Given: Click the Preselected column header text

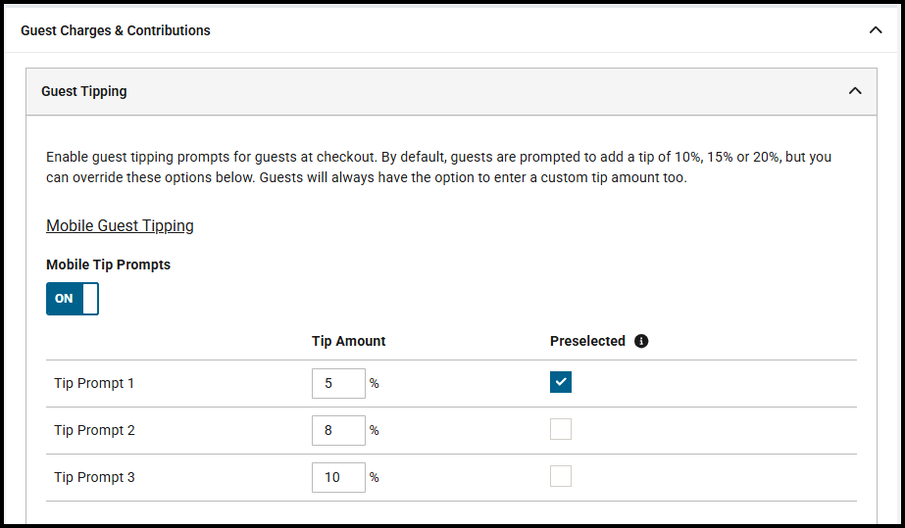Looking at the screenshot, I should [587, 342].
